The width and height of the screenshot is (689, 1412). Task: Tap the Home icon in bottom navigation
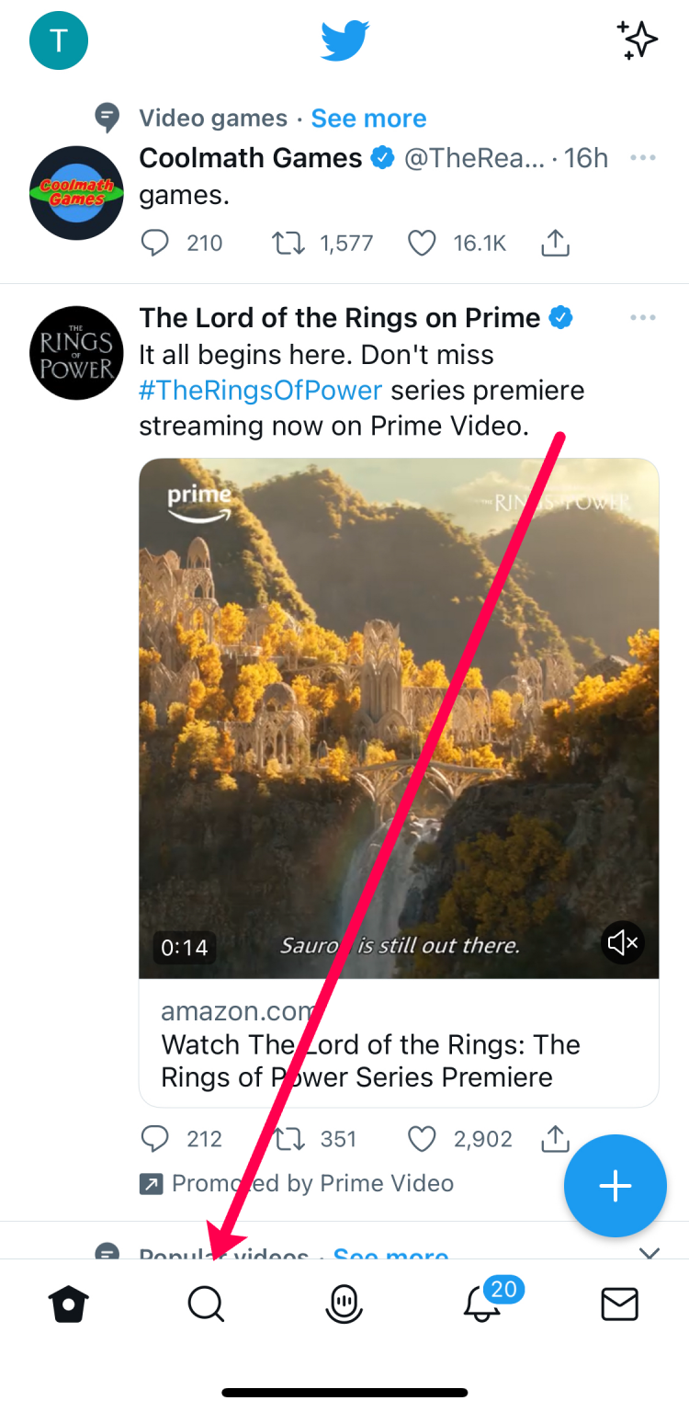pos(70,1303)
